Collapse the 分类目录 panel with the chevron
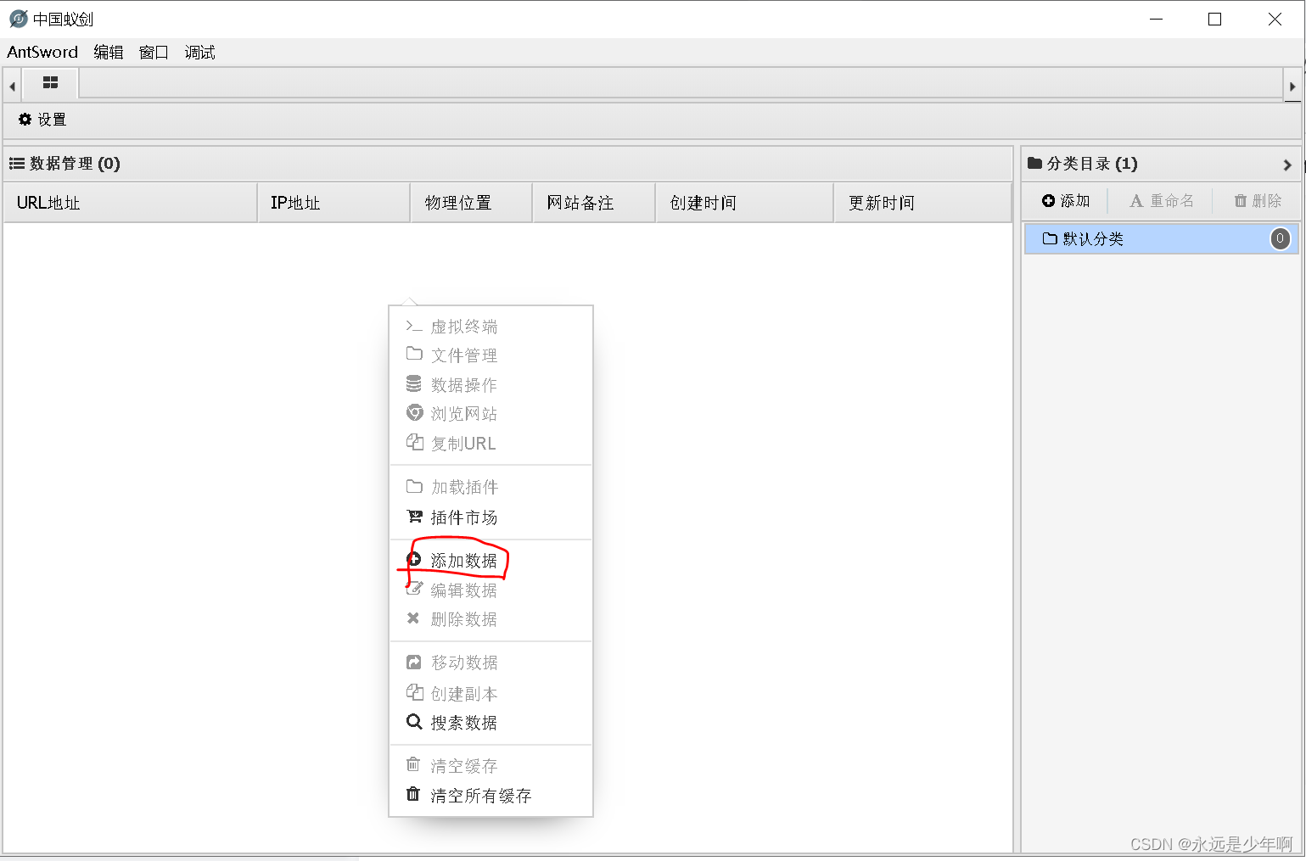 1287,165
